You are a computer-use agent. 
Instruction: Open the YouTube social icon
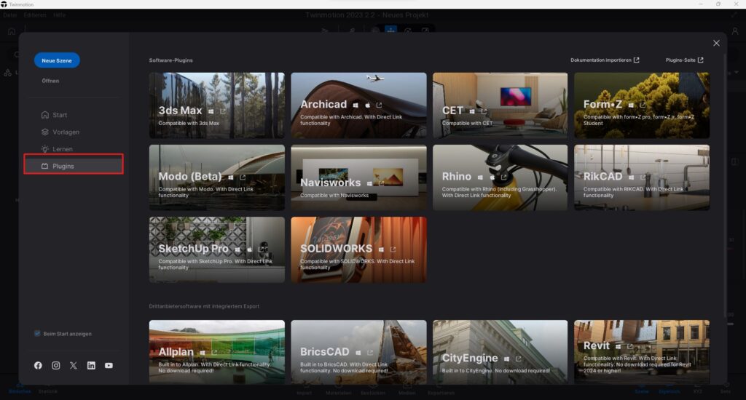click(109, 365)
